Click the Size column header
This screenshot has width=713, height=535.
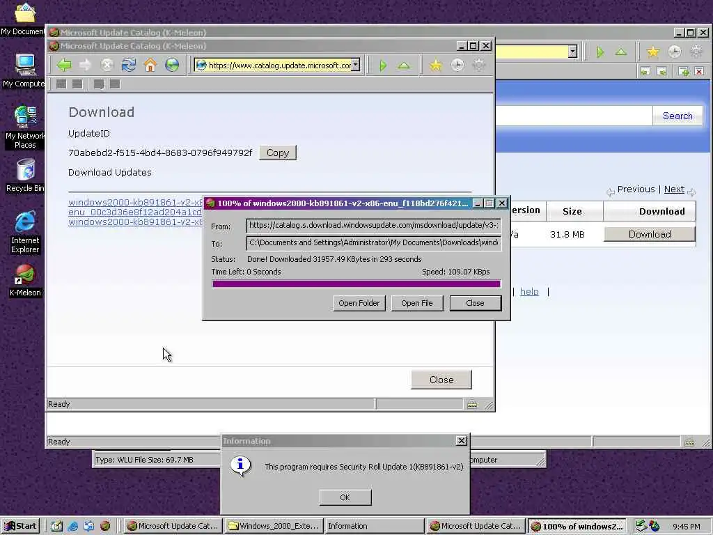click(x=572, y=211)
